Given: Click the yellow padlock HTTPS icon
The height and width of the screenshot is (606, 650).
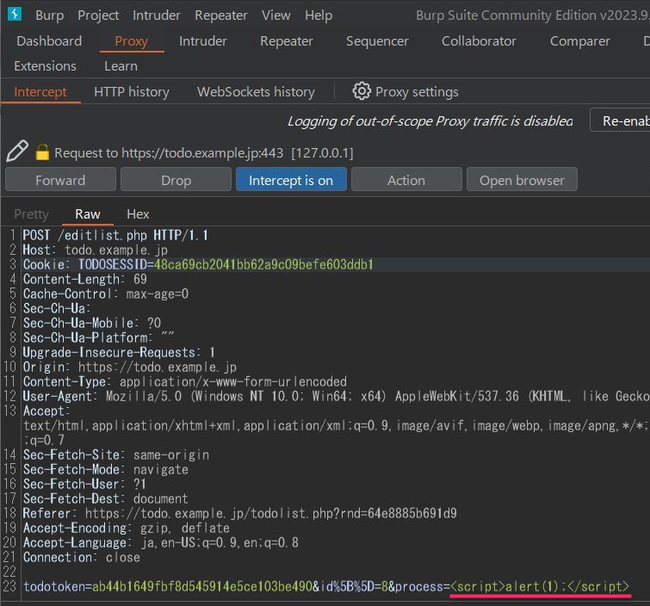Looking at the screenshot, I should tap(42, 152).
